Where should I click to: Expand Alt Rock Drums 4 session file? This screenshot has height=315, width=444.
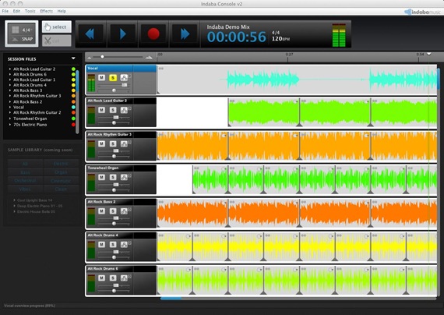pyautogui.click(x=10, y=85)
